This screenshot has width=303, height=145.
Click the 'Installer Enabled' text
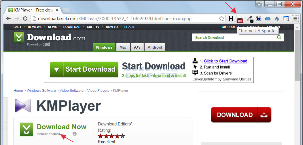pos(48,133)
